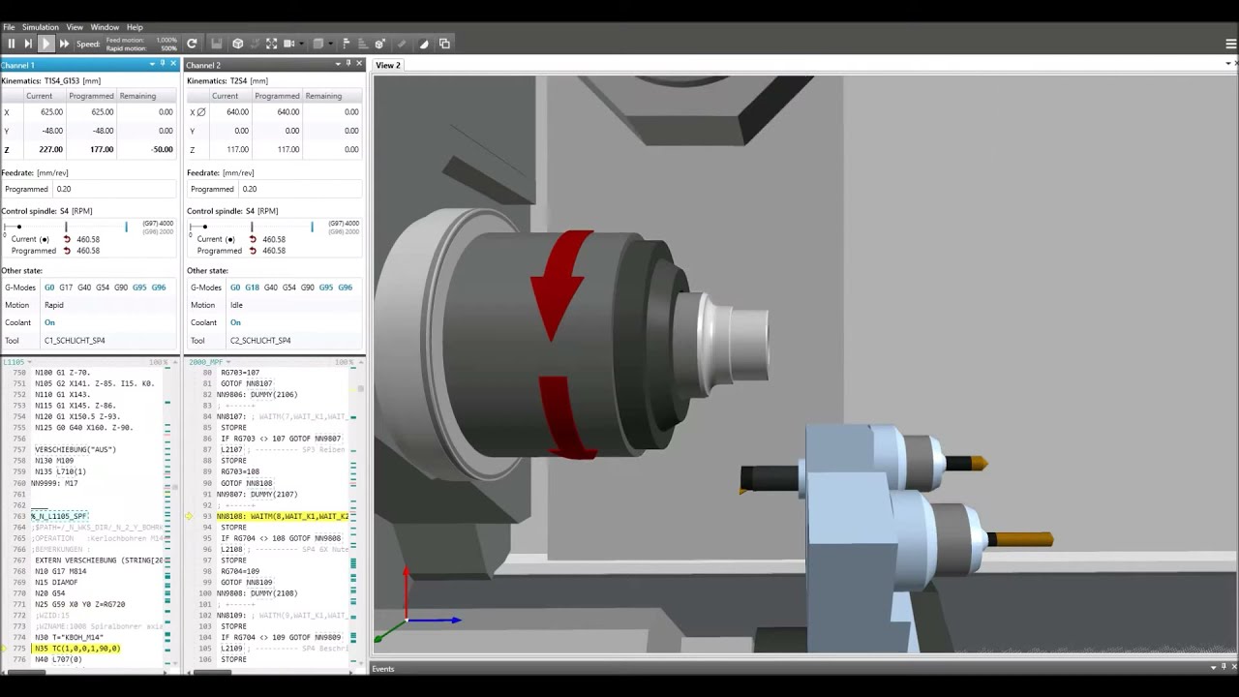This screenshot has width=1239, height=697.
Task: Pause the simulation
Action: pyautogui.click(x=12, y=44)
